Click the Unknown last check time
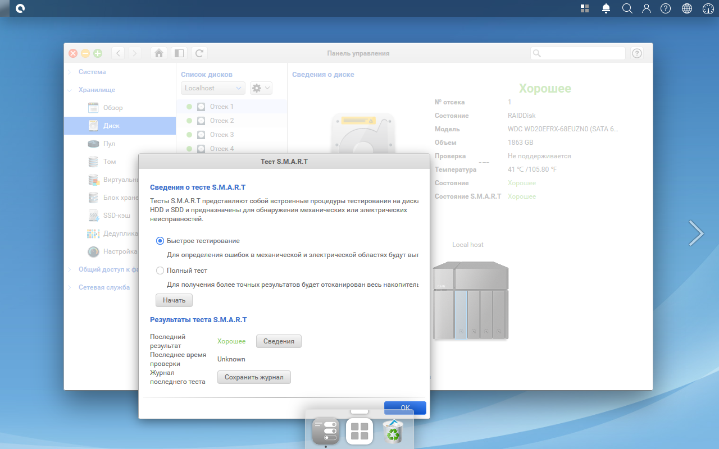719x449 pixels. click(x=231, y=359)
